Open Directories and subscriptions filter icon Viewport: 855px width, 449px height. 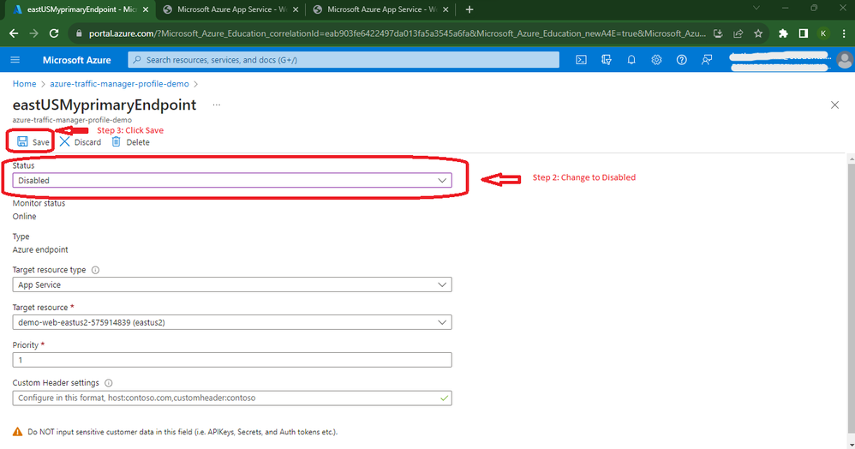[607, 59]
